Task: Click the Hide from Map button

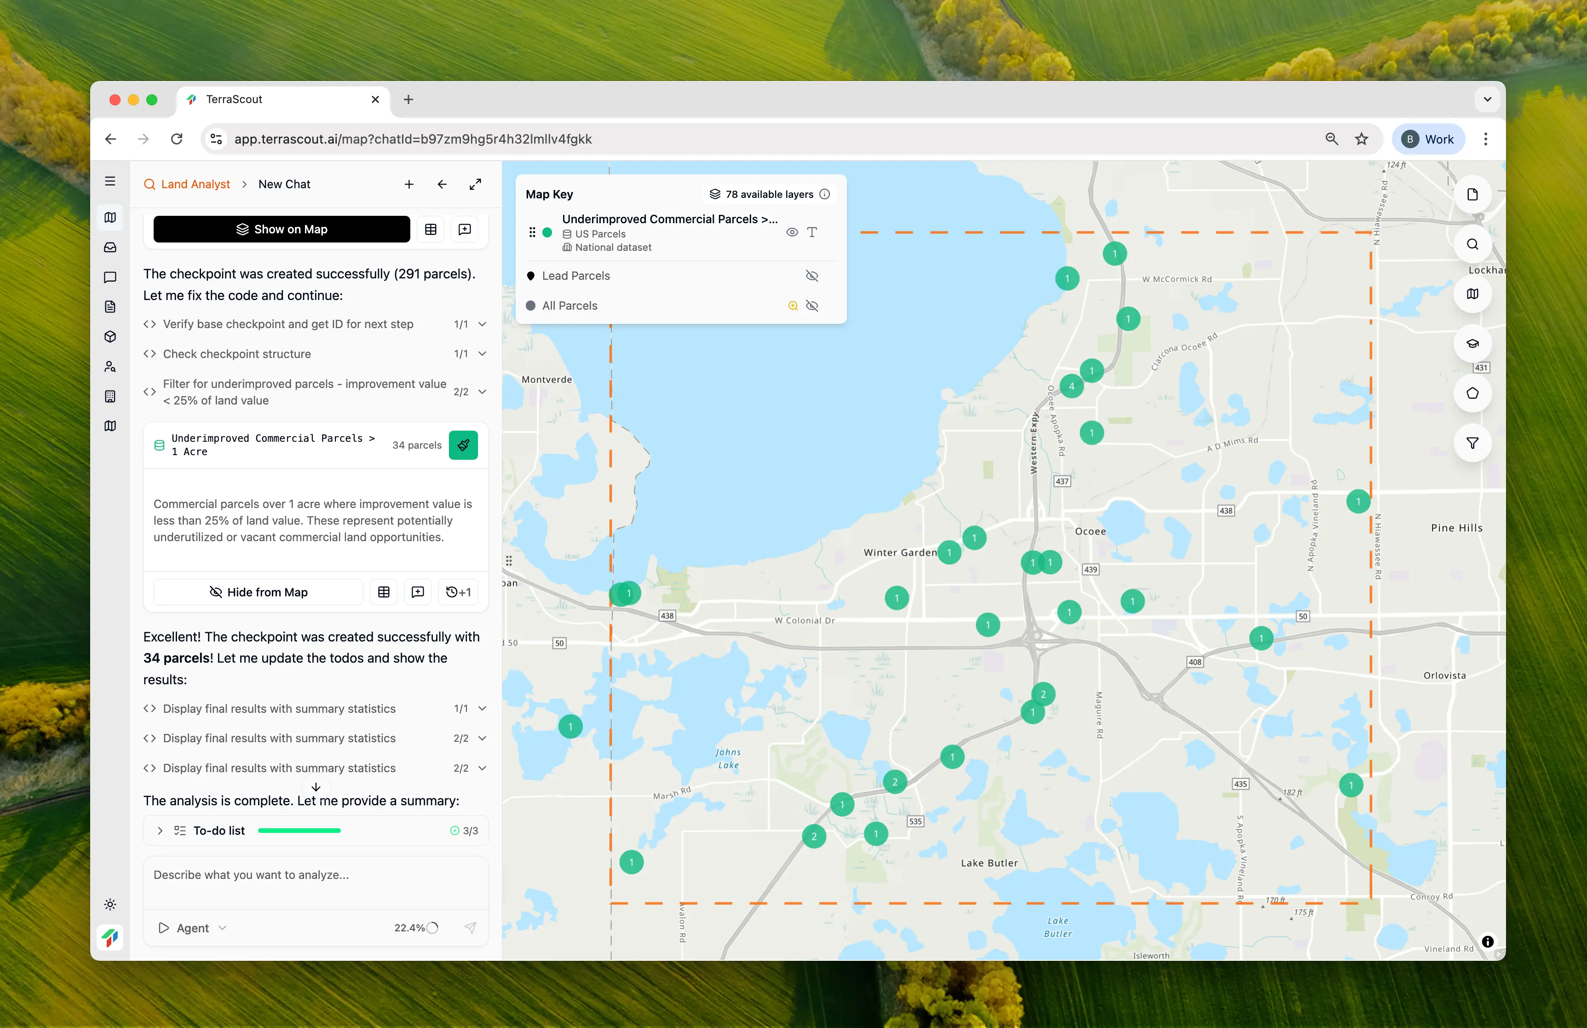Action: coord(258,592)
